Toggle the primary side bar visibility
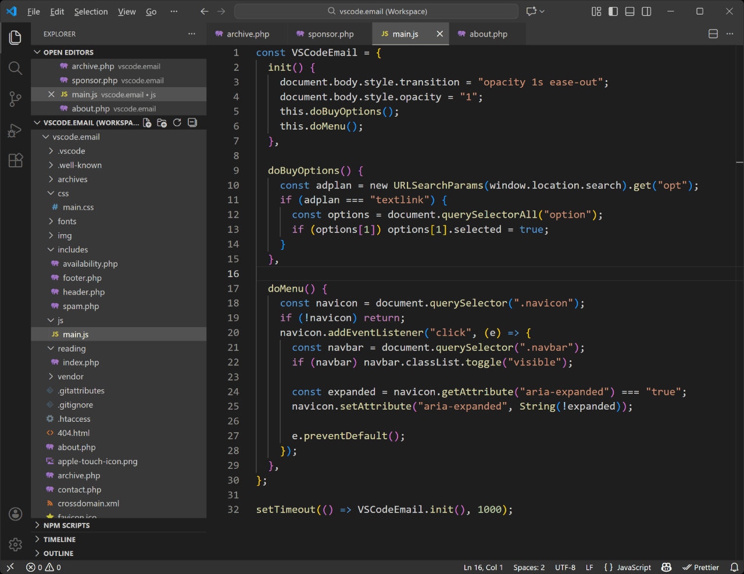The height and width of the screenshot is (574, 744). (613, 12)
